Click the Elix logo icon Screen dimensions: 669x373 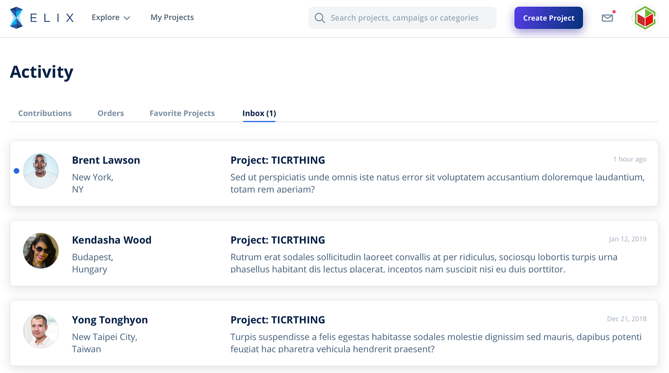pyautogui.click(x=16, y=18)
